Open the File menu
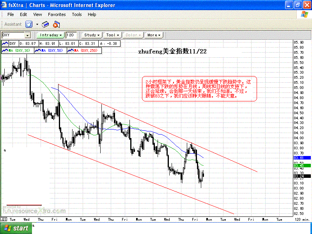The width and height of the screenshot is (312, 234). pos(11,14)
